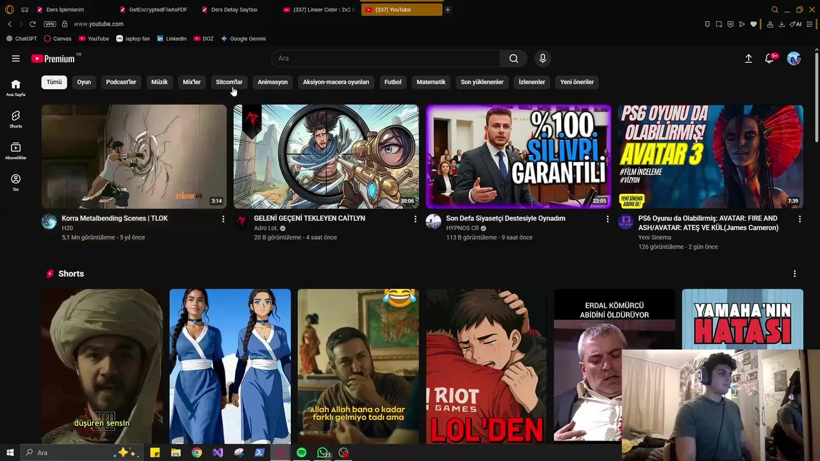Open a new browser tab
The image size is (820, 461).
click(x=448, y=10)
